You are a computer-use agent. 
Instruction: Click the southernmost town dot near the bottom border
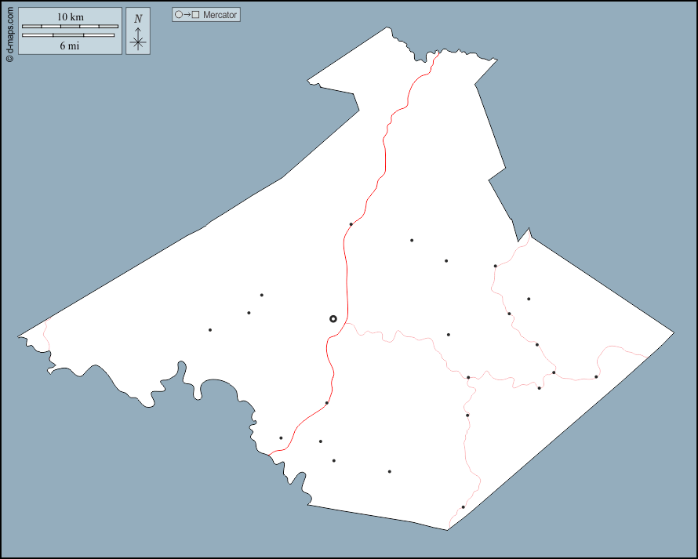tap(463, 507)
